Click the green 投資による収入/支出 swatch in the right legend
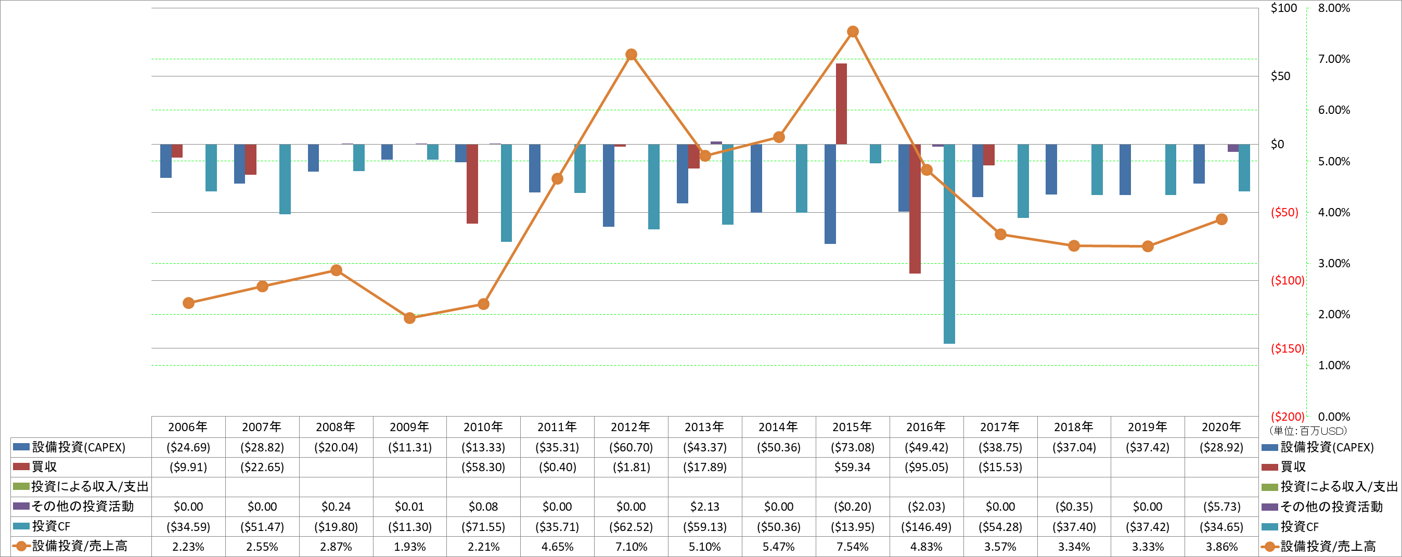 [1270, 487]
